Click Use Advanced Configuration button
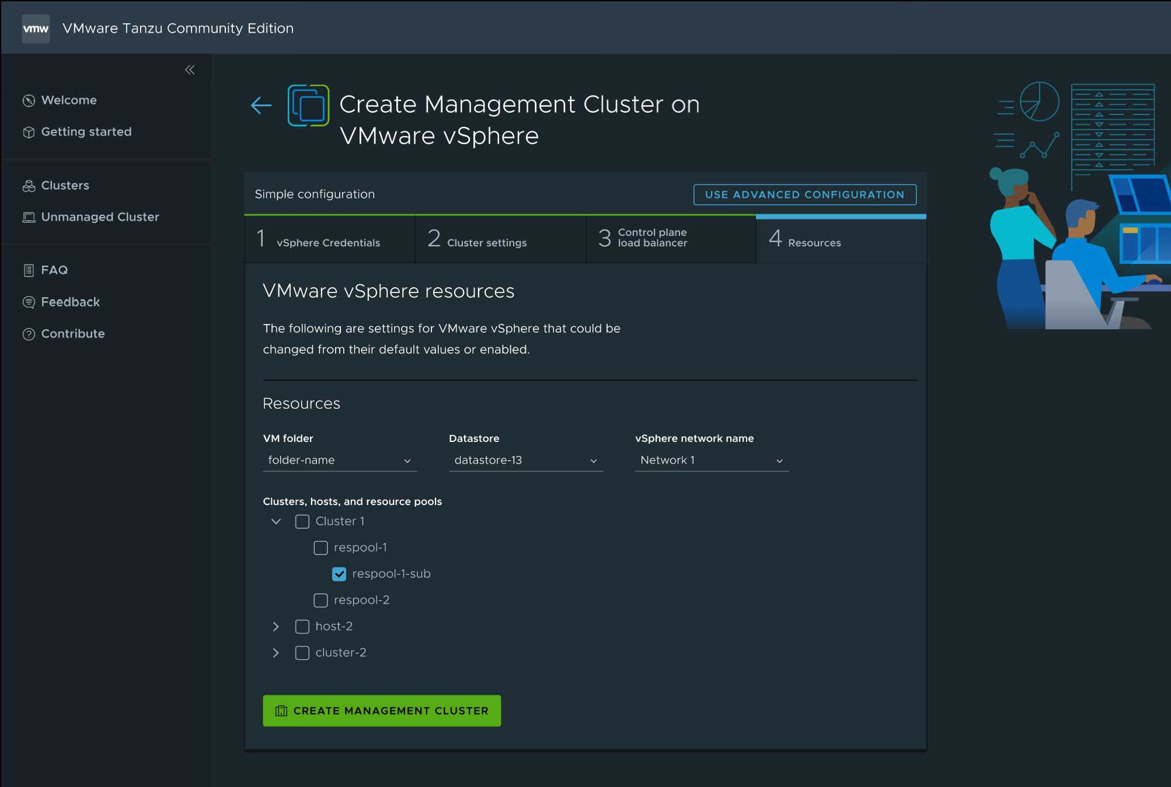This screenshot has width=1171, height=787. pos(804,195)
